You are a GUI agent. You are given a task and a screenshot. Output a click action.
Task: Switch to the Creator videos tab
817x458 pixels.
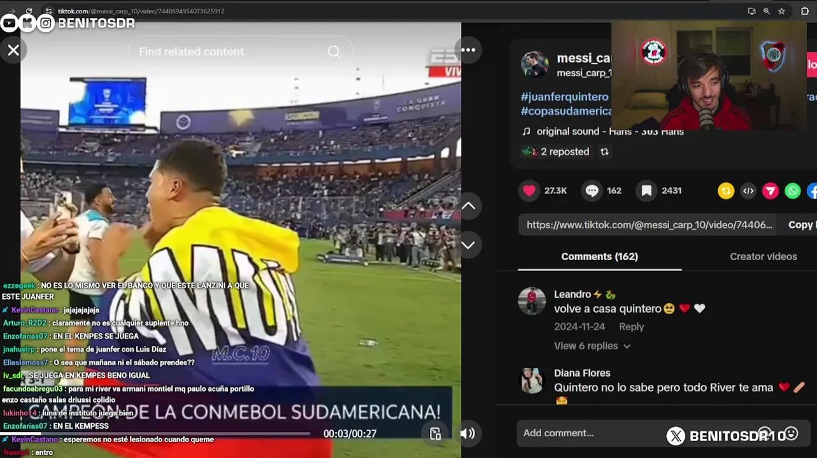coord(763,256)
